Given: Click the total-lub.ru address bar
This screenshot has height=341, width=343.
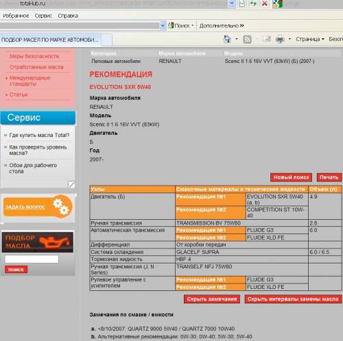Looking at the screenshot, I should pos(115,3).
